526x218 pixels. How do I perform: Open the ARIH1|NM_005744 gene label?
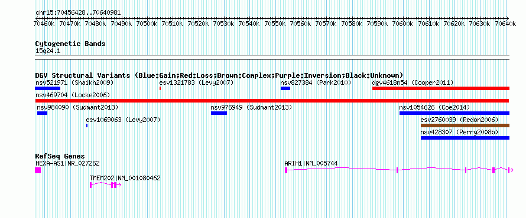click(x=311, y=163)
